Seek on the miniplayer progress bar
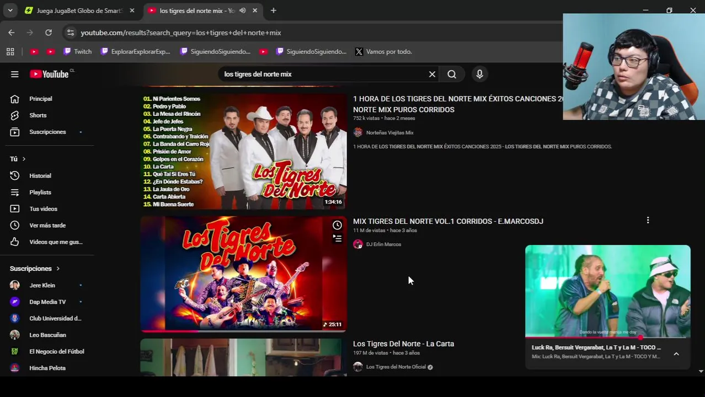Screen dimensions: 705x397 click(x=607, y=337)
